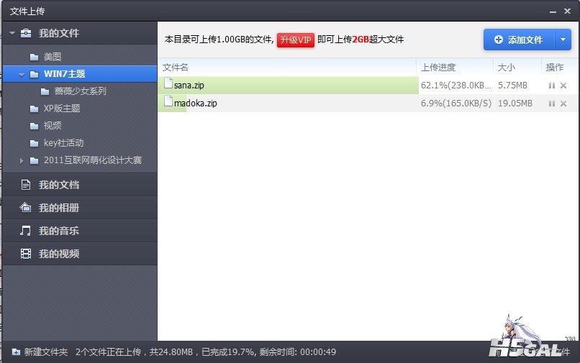Collapse the 我的文件 section arrow
580x363 pixels.
pos(12,33)
